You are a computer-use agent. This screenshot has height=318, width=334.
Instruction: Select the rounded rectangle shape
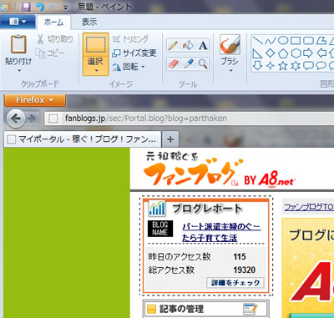(x=308, y=41)
